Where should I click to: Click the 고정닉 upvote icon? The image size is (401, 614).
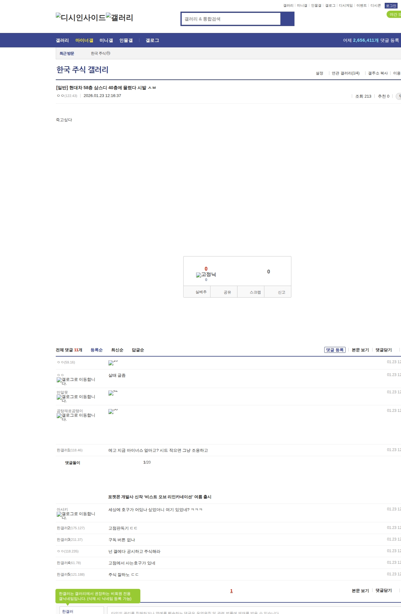(x=206, y=275)
